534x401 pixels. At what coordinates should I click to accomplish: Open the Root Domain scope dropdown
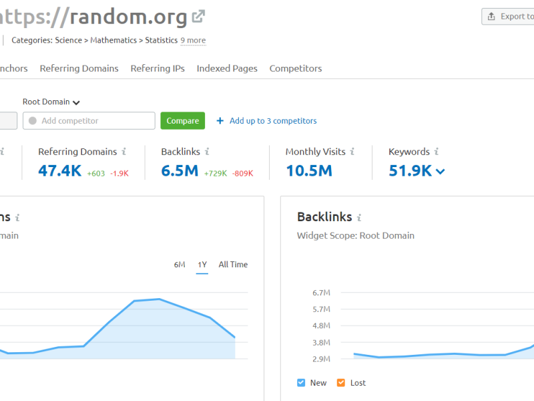tap(51, 102)
